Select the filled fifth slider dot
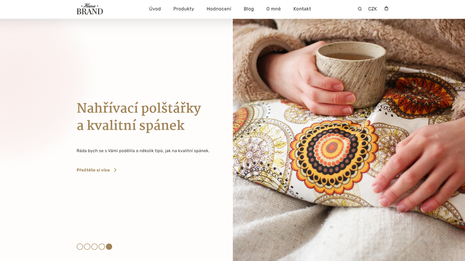 109,246
